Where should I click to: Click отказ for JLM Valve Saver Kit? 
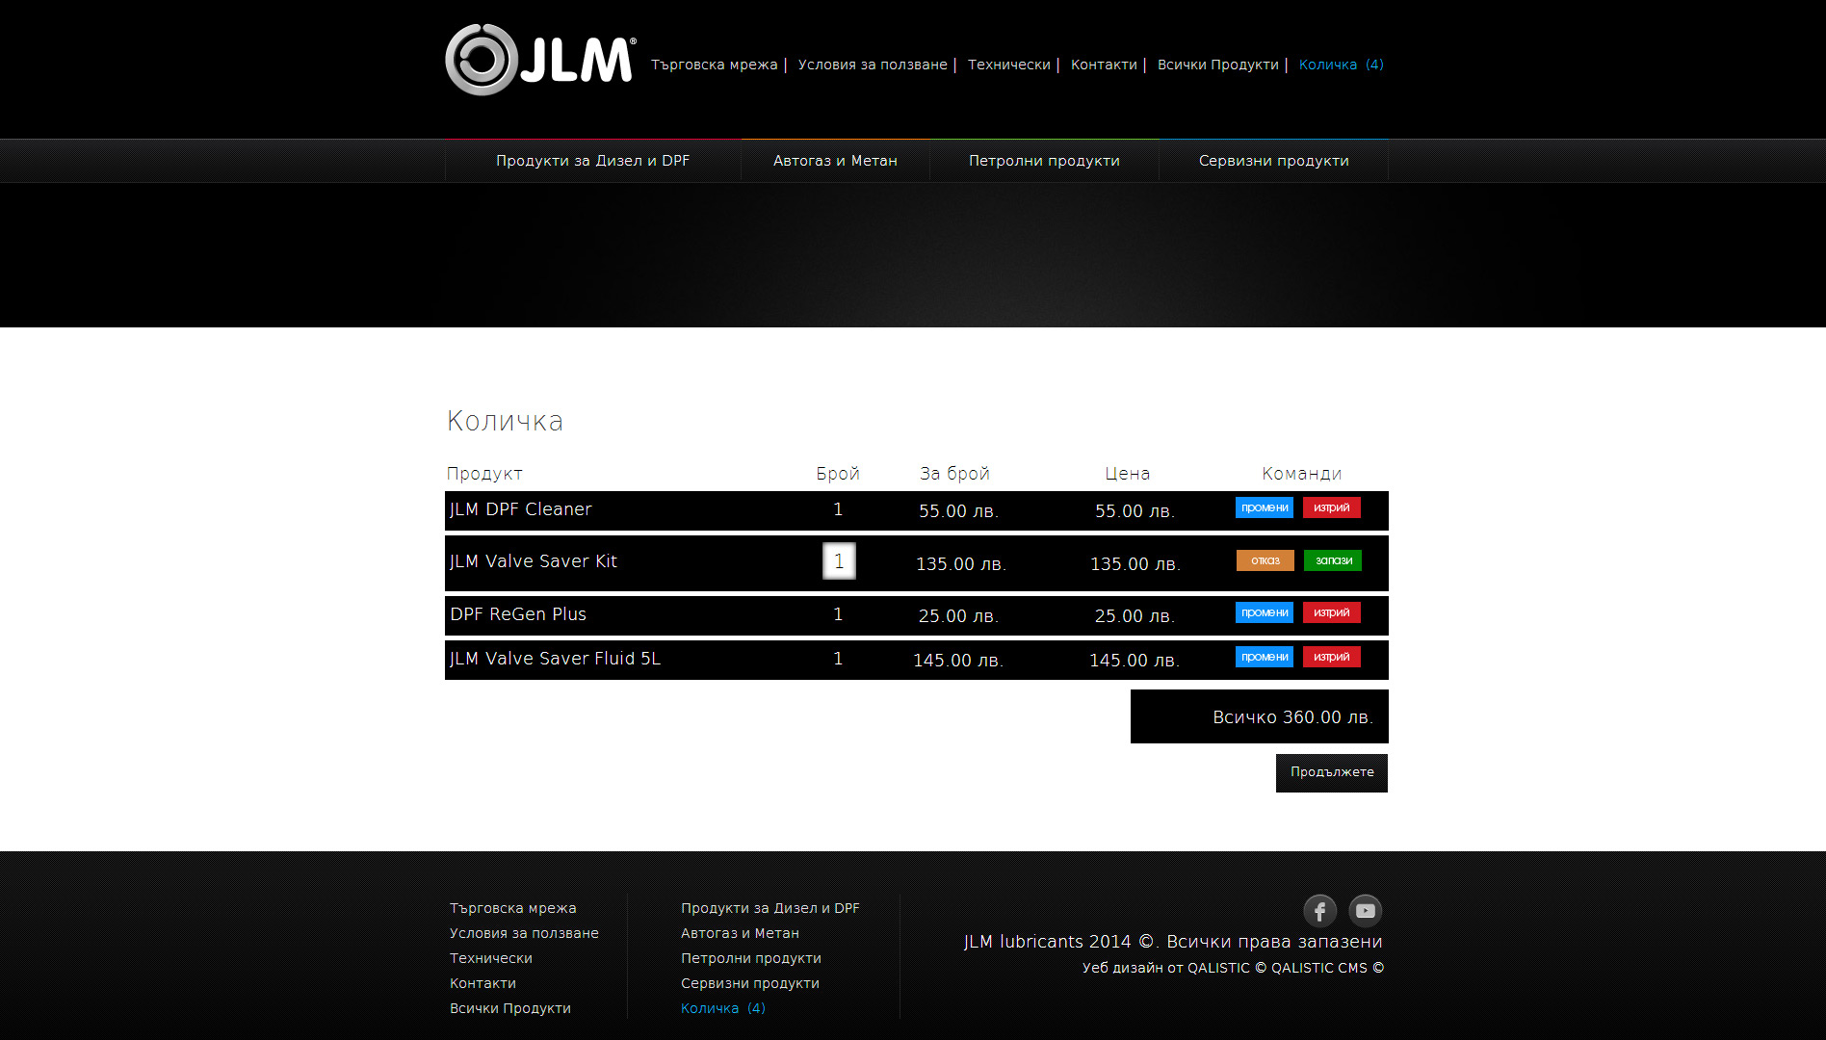click(x=1265, y=560)
